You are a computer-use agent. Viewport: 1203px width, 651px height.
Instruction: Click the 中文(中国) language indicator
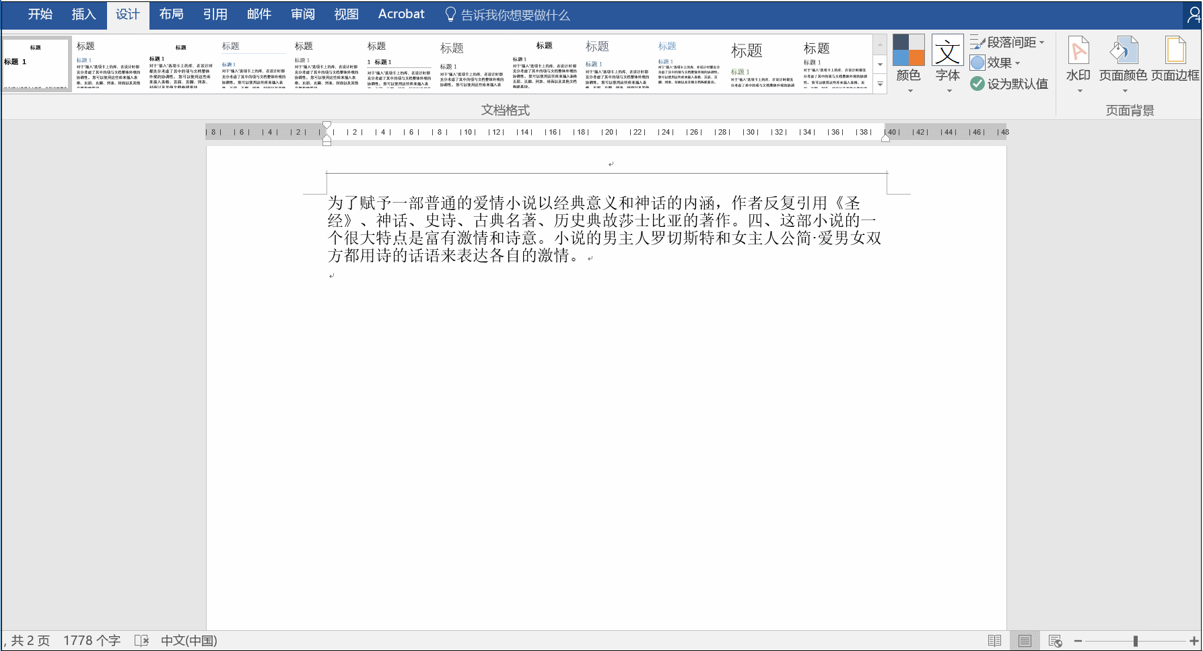pyautogui.click(x=188, y=640)
